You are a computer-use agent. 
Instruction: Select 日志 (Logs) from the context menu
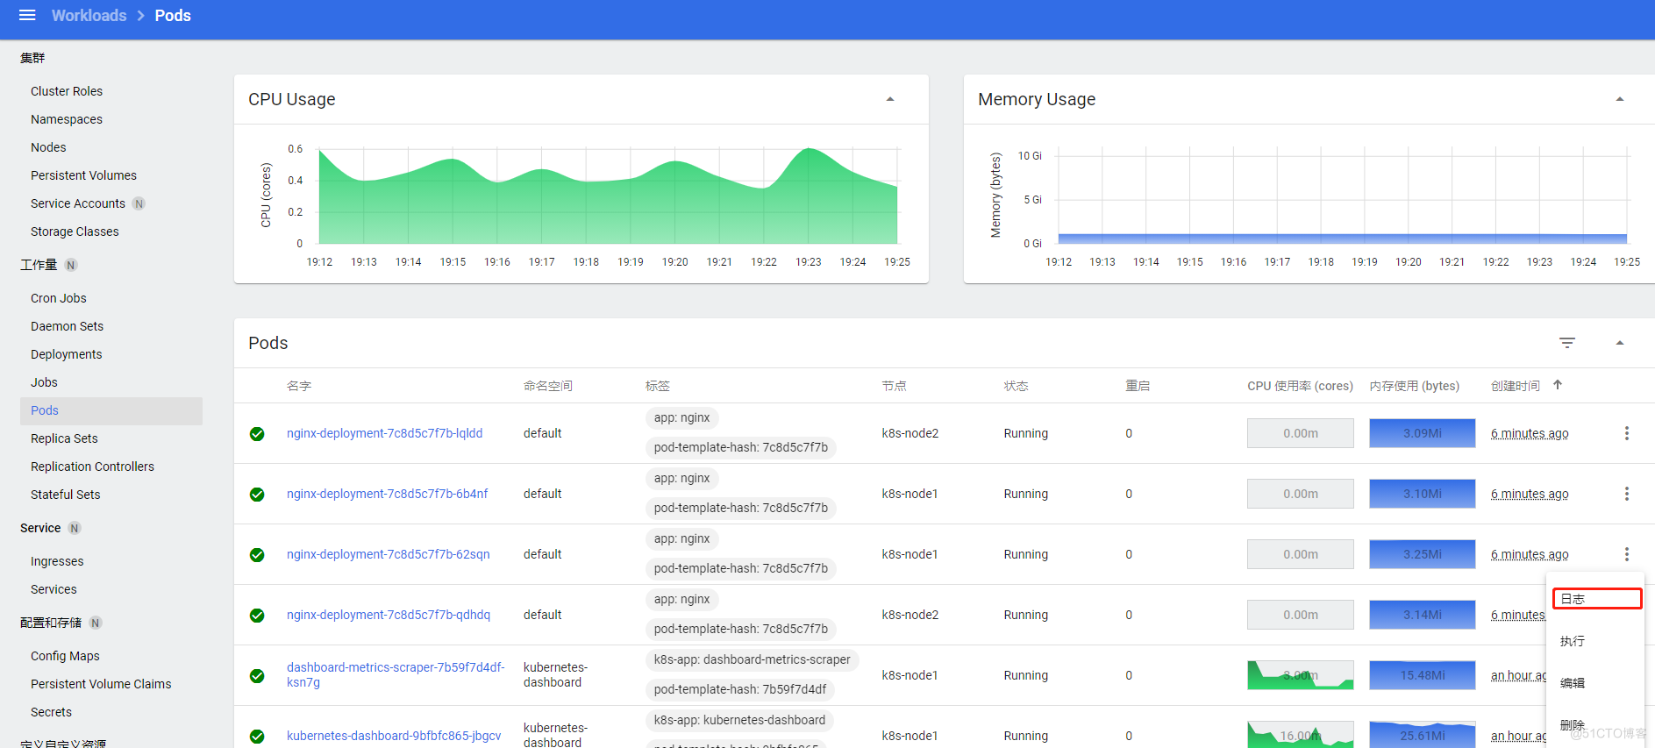(x=1596, y=599)
